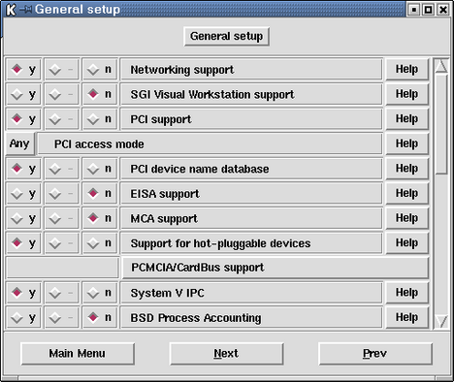
Task: Click the KDE window menu icon
Action: (x=11, y=10)
